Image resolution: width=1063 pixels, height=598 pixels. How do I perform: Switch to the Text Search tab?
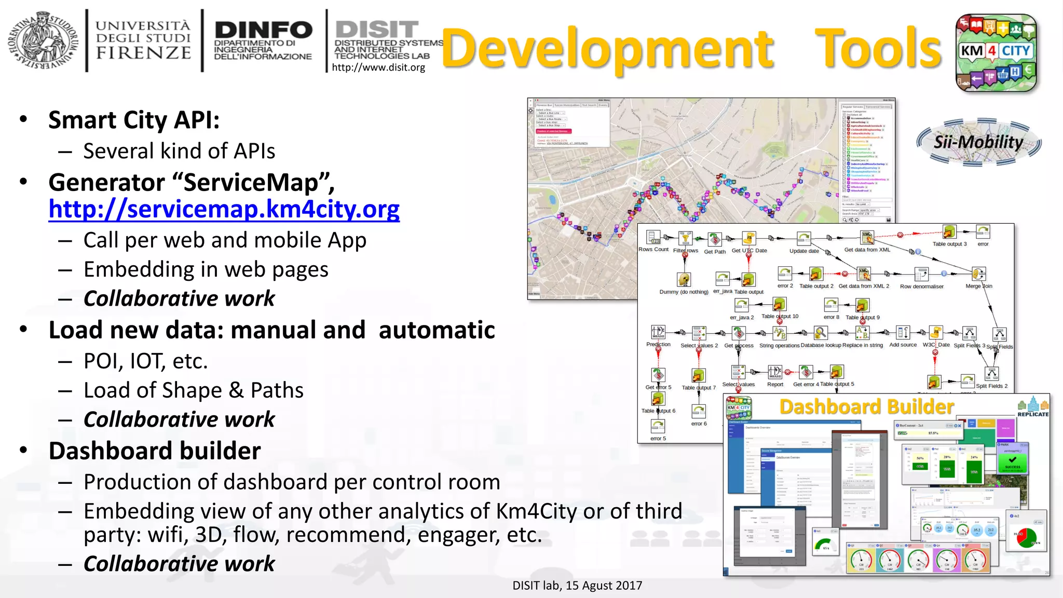click(589, 105)
